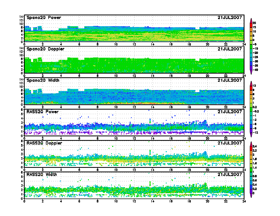The width and height of the screenshot is (280, 216).
Task: Click the '5' y-axis label of RASS20 Width panel
Action: (22, 177)
